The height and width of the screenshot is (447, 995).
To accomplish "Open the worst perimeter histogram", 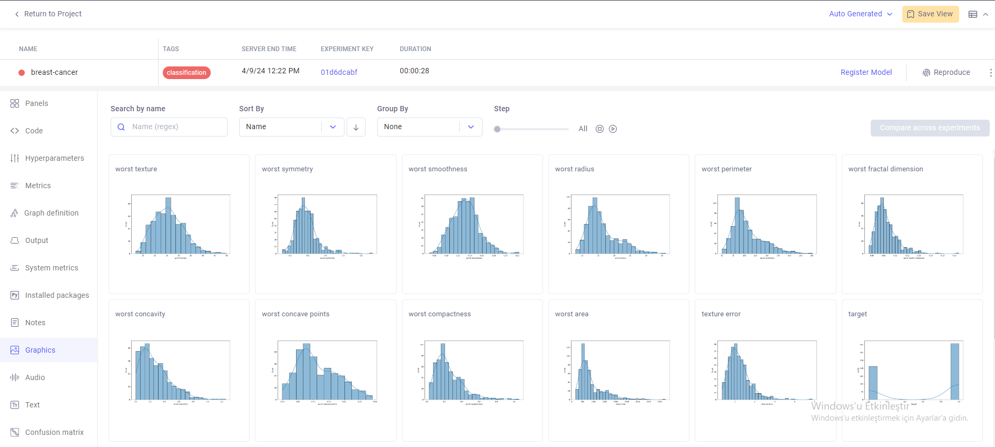I will pyautogui.click(x=765, y=224).
